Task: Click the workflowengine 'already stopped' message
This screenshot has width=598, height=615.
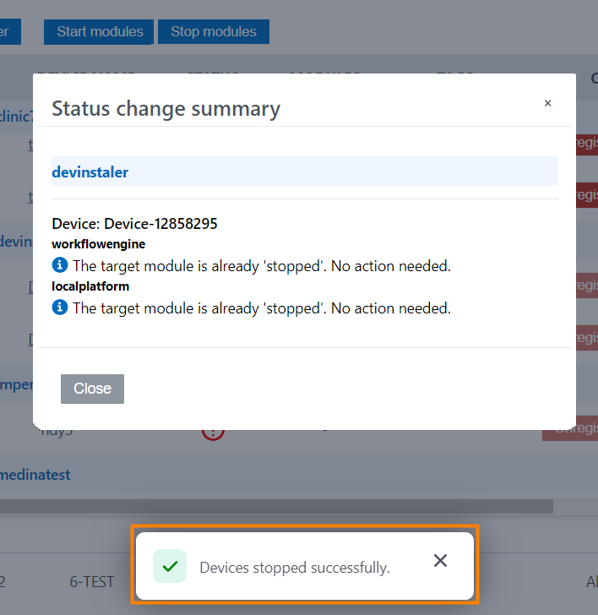Action: pyautogui.click(x=262, y=266)
